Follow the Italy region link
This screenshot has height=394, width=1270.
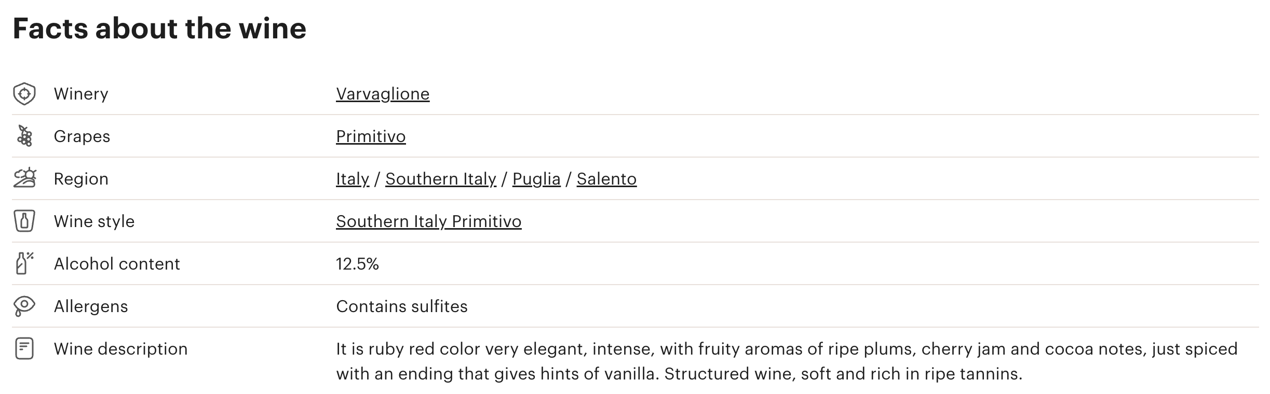point(353,179)
